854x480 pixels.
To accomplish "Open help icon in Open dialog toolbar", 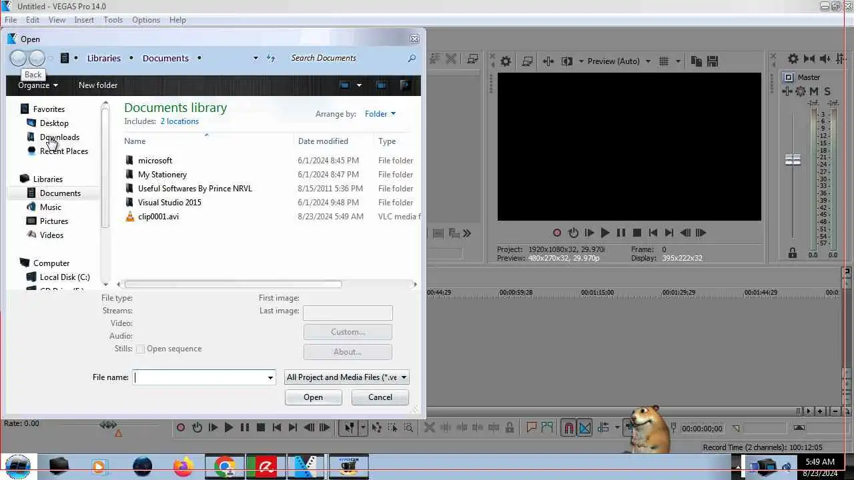I will (405, 85).
